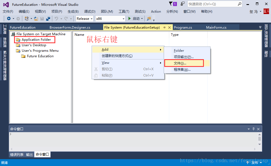271x166 pixels.
Task: Choose View in the context menu
Action: [x=128, y=63]
